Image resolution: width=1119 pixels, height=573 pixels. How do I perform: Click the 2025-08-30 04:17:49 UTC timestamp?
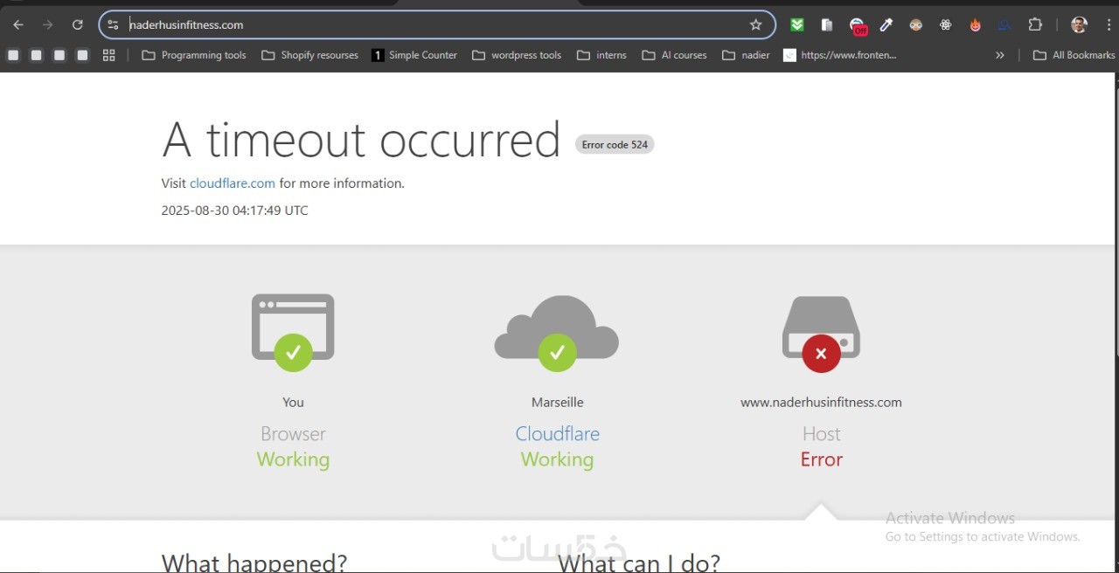tap(235, 211)
